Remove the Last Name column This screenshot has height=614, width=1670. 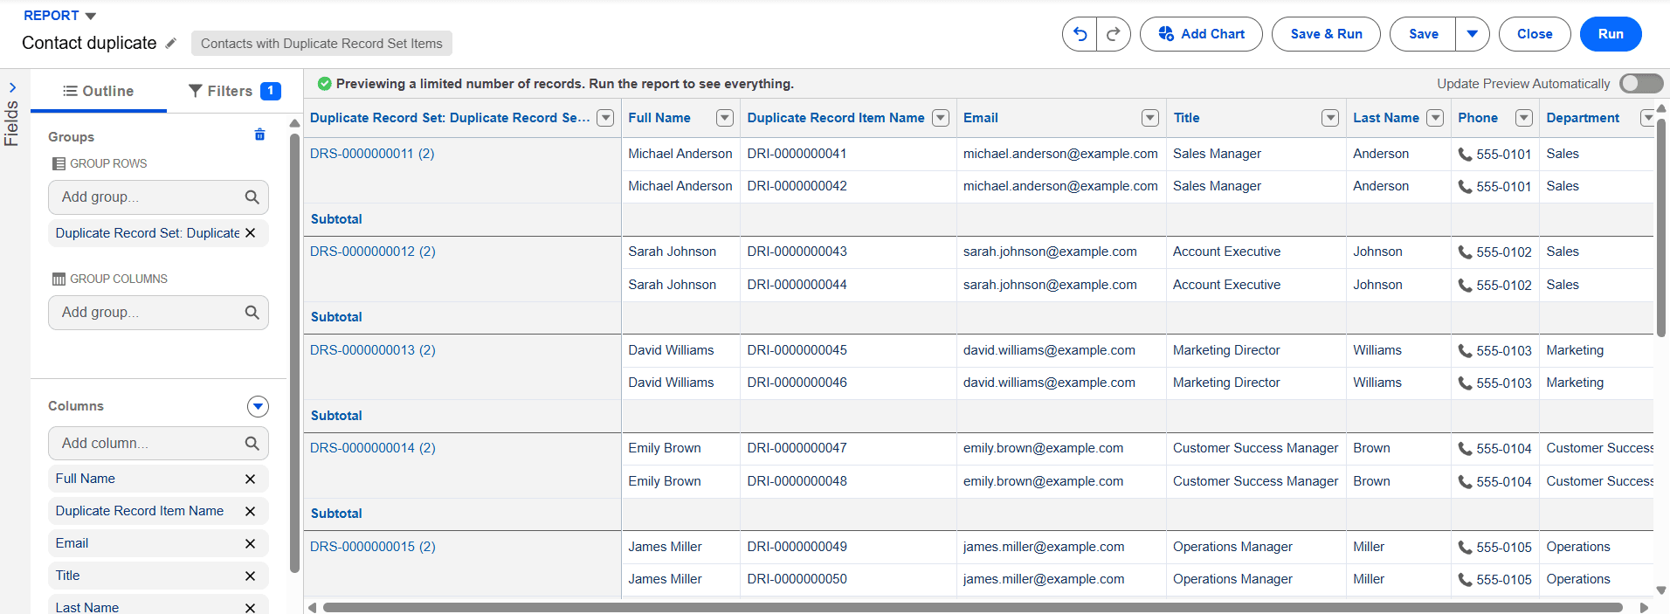[251, 607]
